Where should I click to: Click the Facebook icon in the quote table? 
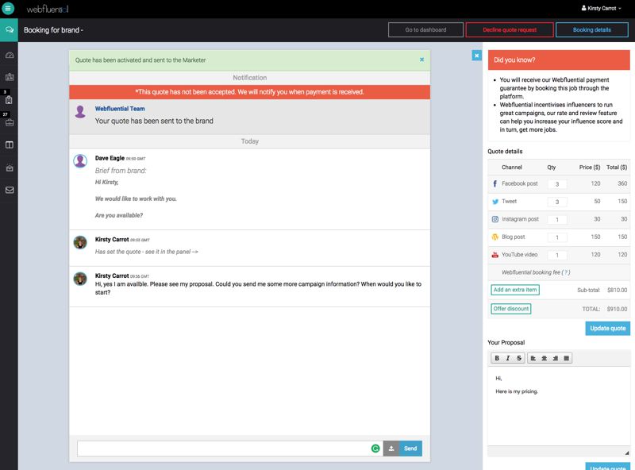[495, 183]
